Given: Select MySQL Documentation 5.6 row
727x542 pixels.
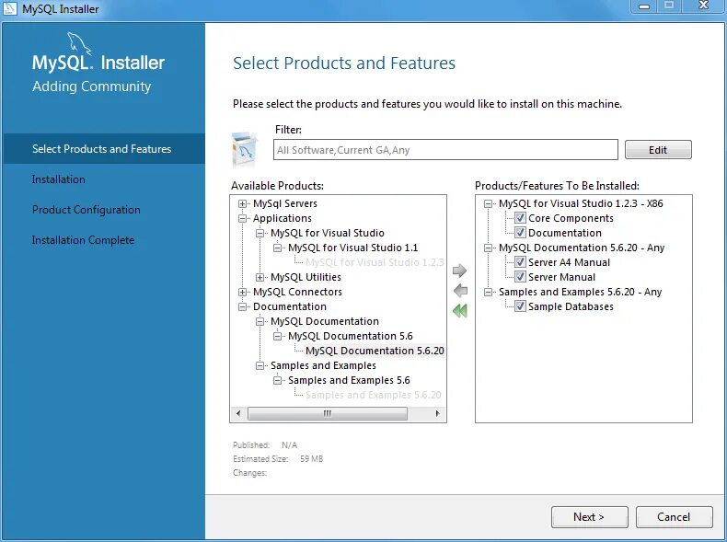Looking at the screenshot, I should click(350, 336).
